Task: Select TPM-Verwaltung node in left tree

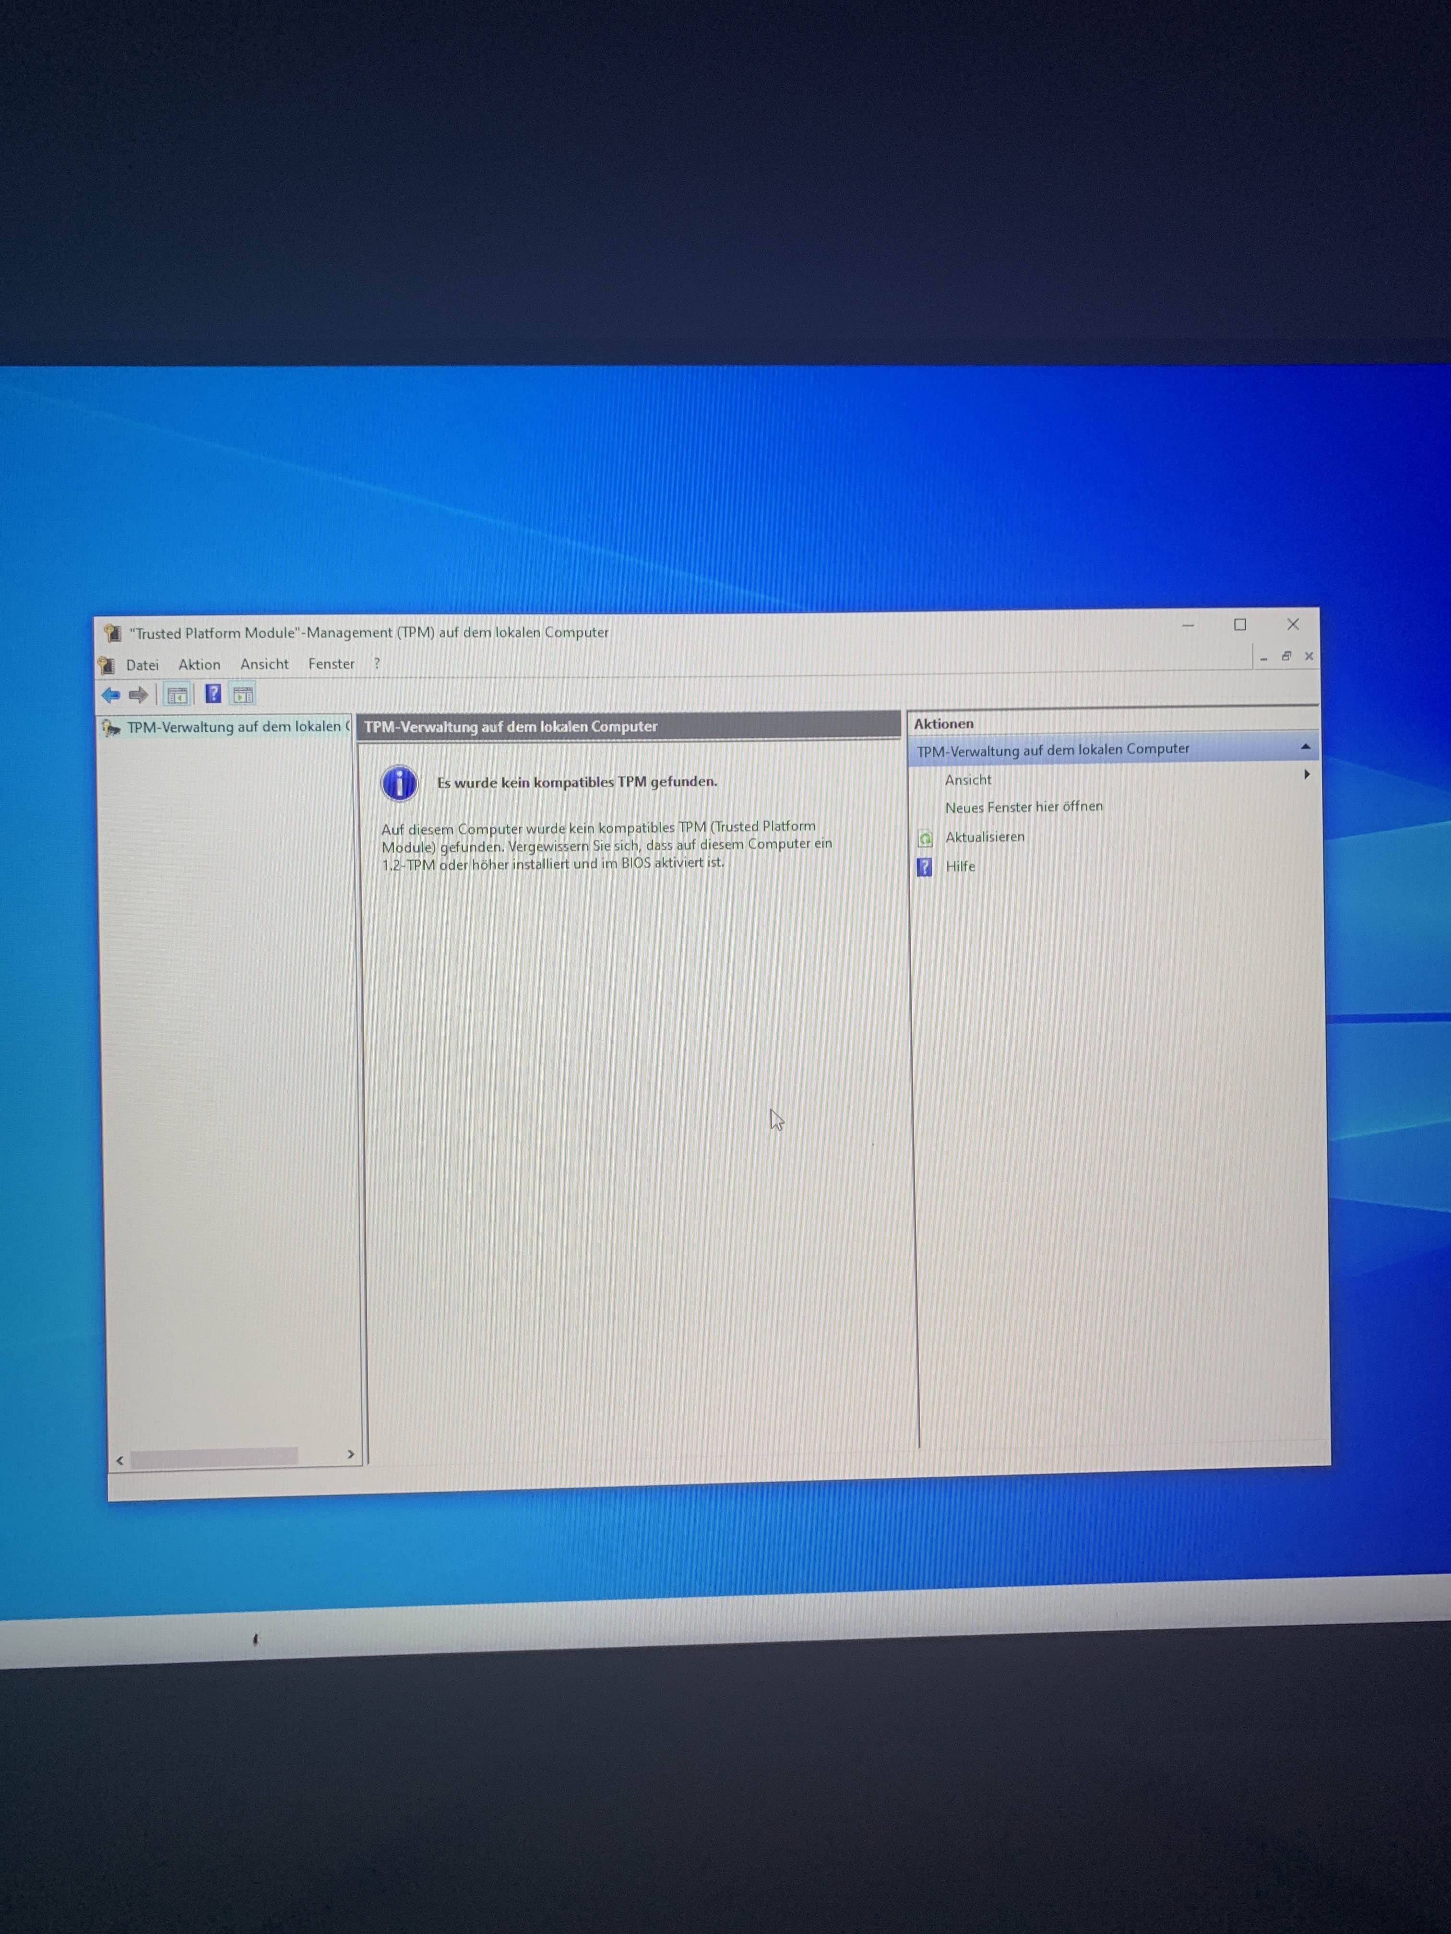Action: click(234, 727)
